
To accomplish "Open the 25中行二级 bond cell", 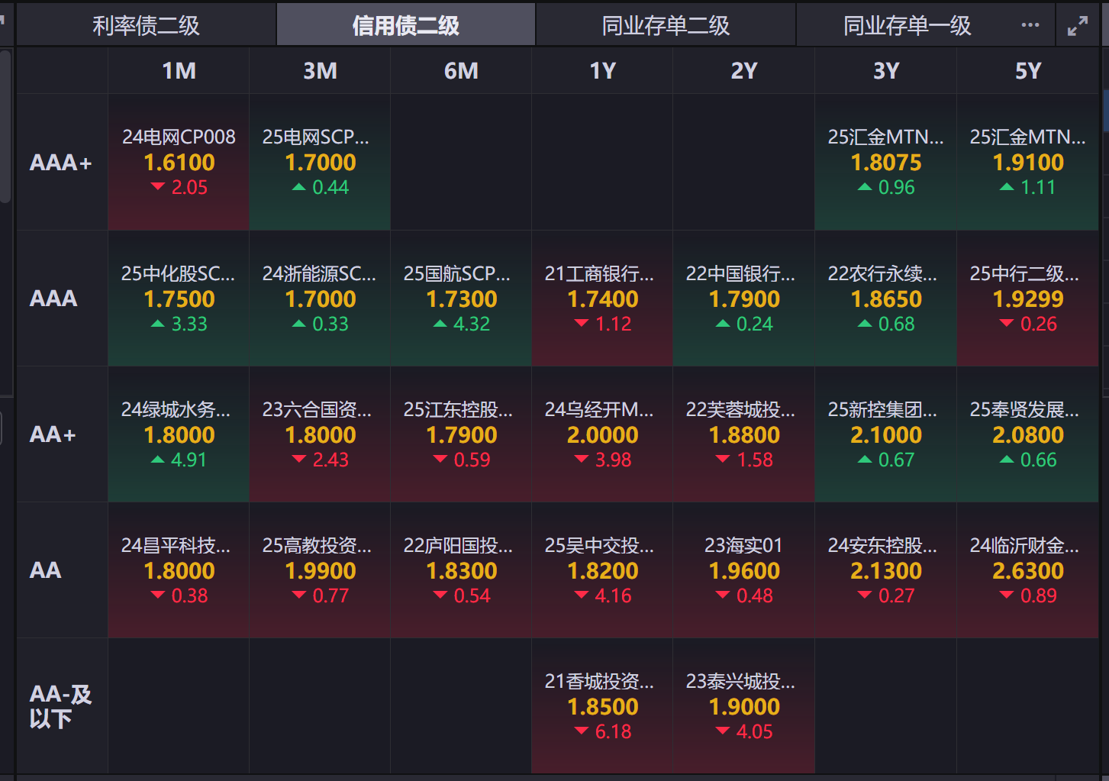I will click(1027, 299).
